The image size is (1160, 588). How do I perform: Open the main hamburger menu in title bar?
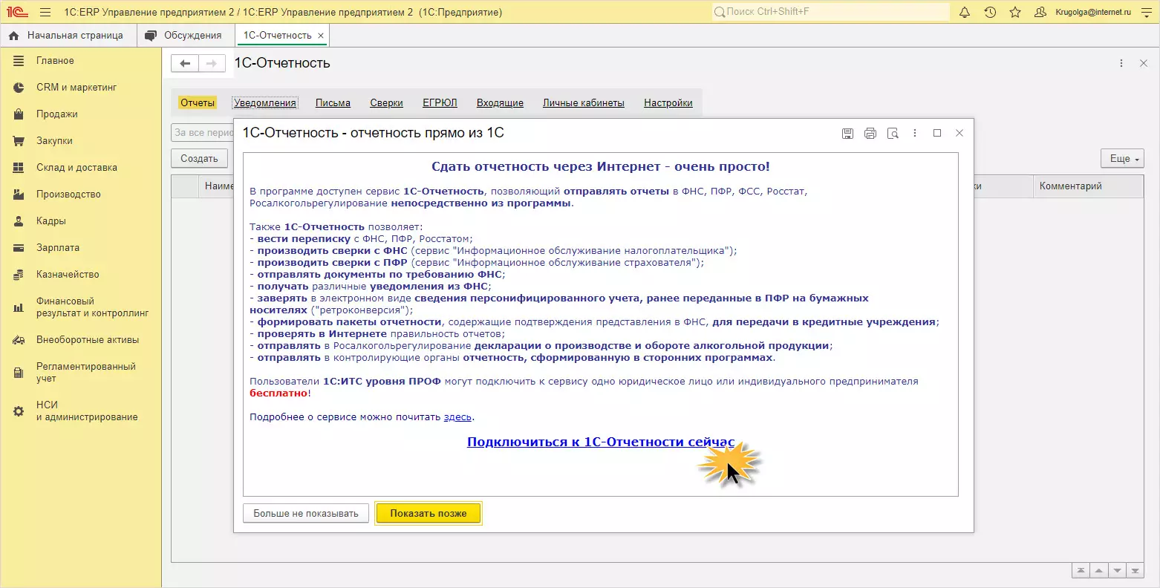[x=45, y=13]
